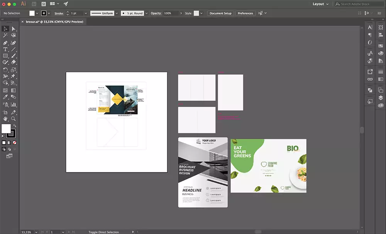386x234 pixels.
Task: Open the Character panel icon
Action: pyautogui.click(x=370, y=27)
